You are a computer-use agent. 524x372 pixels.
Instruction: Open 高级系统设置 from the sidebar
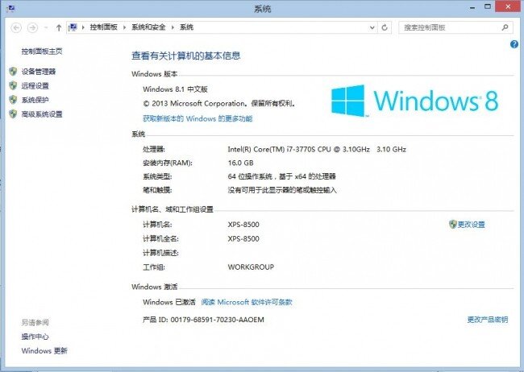42,114
